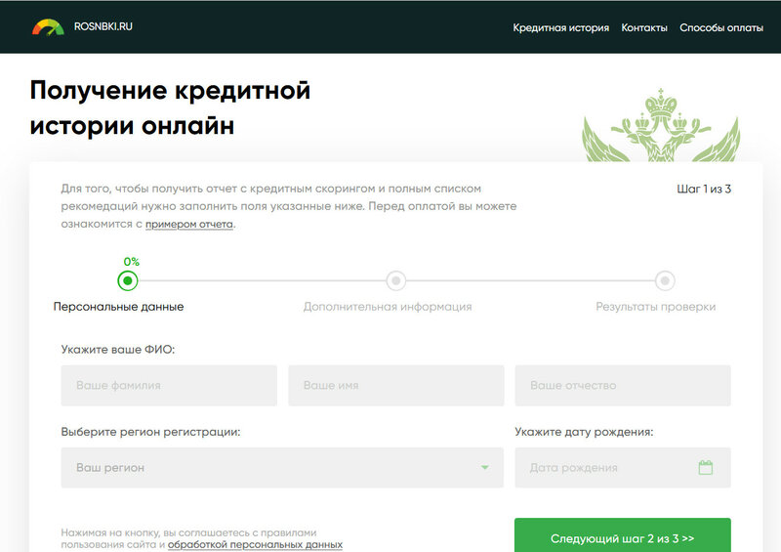Click the Укажите дату рождения label
The image size is (781, 552).
click(584, 432)
